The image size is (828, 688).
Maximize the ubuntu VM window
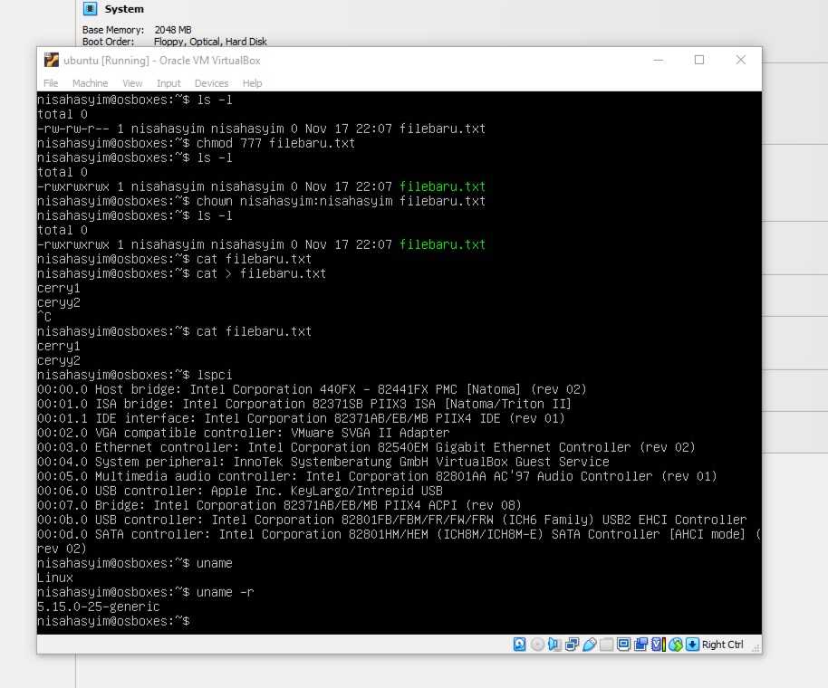tap(699, 60)
